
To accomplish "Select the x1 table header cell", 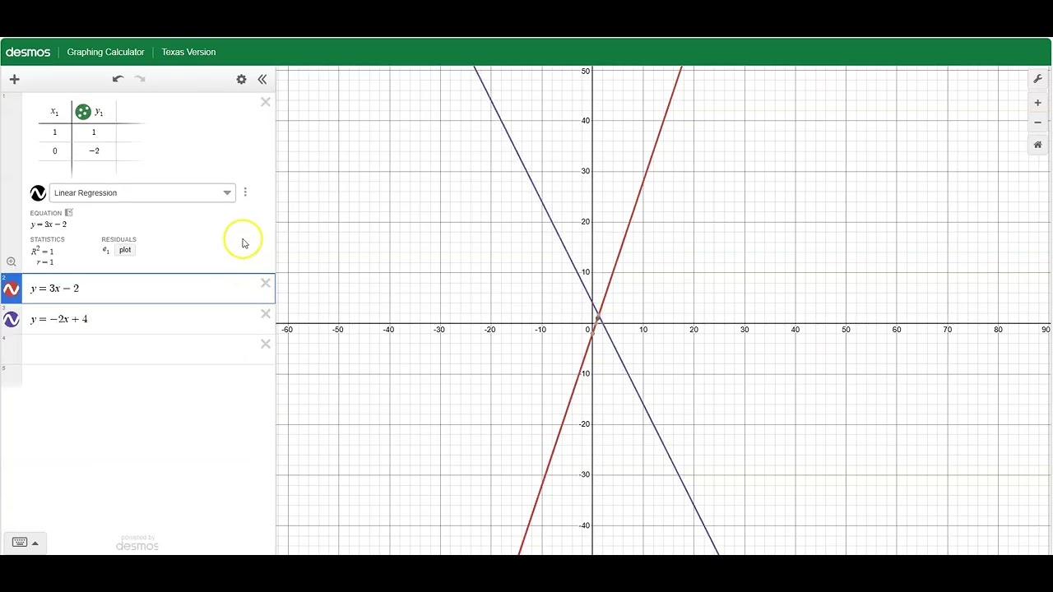I will tap(55, 112).
